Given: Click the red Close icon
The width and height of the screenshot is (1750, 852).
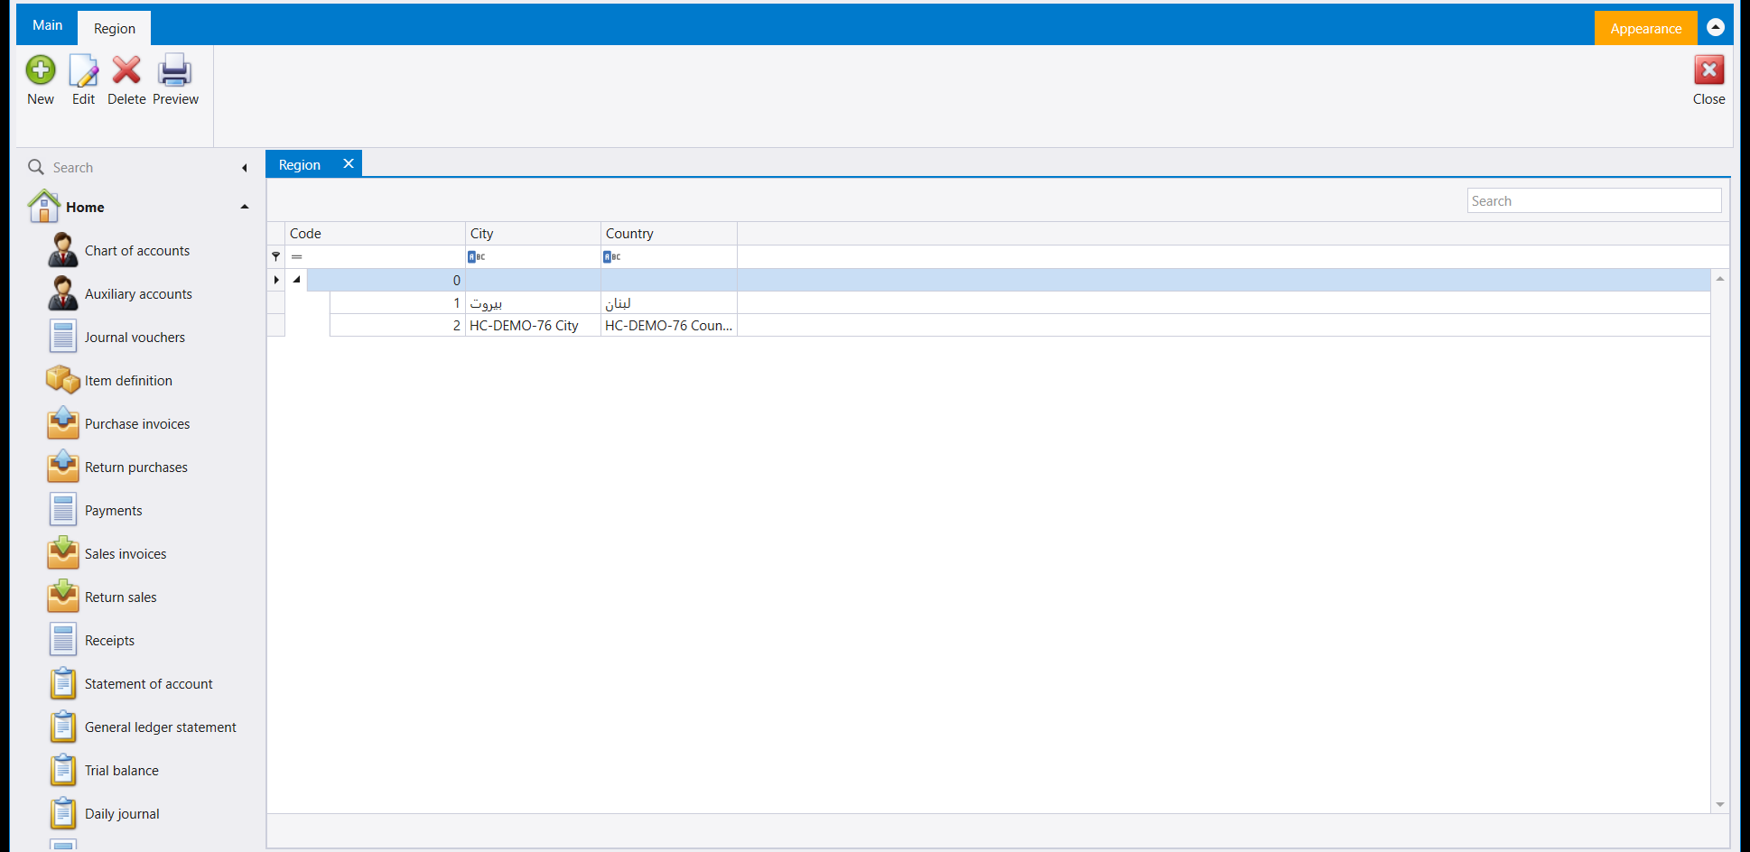Looking at the screenshot, I should tap(1708, 70).
